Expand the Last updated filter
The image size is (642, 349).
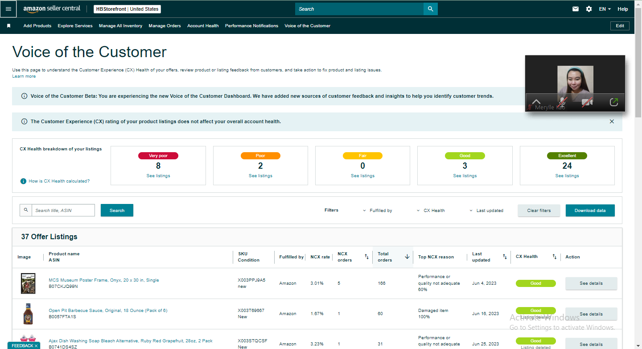486,211
